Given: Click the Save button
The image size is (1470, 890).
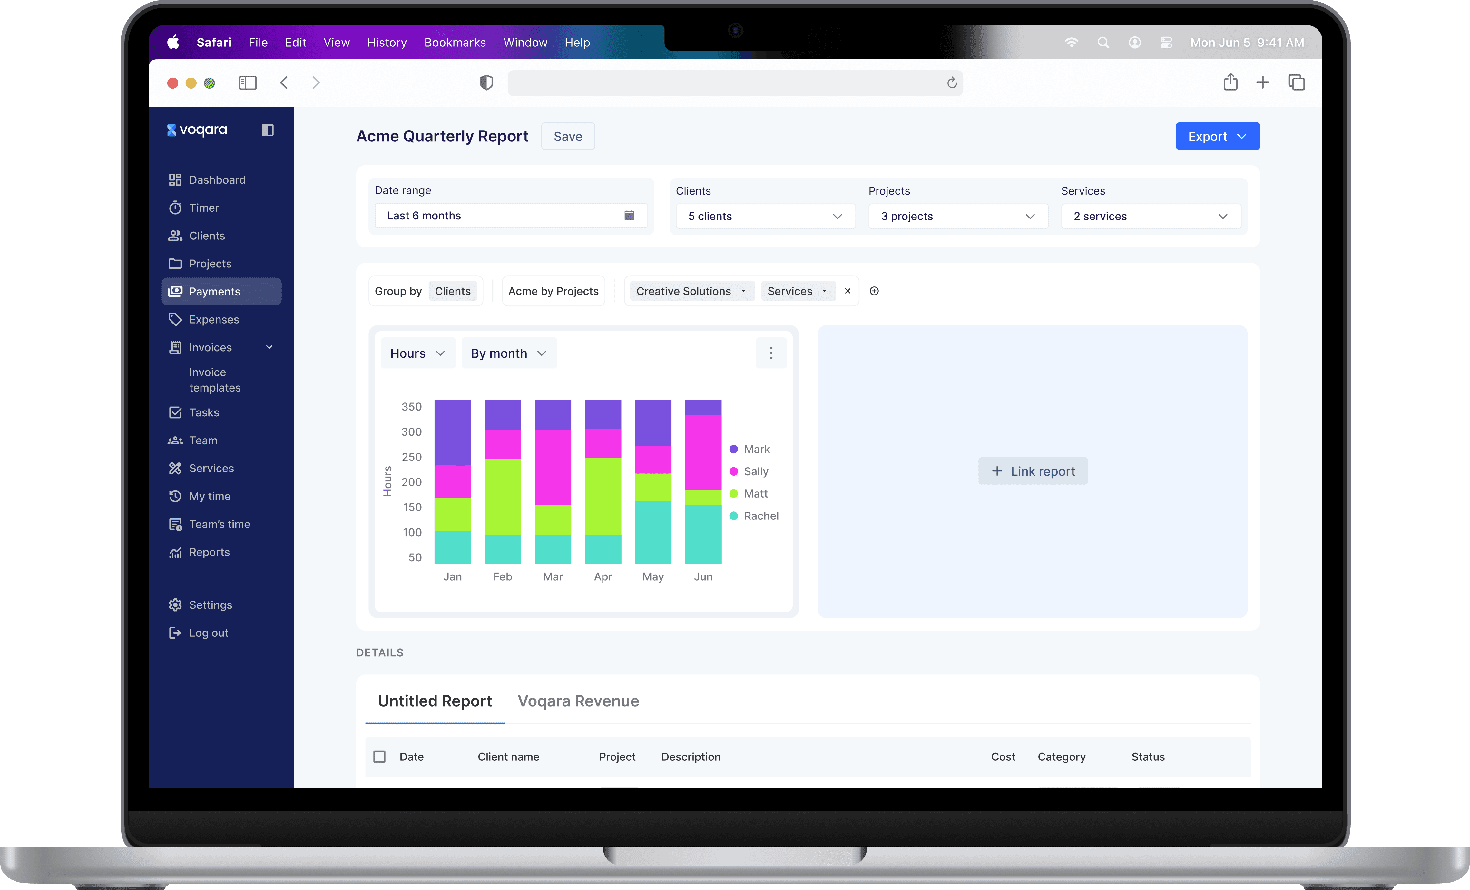Looking at the screenshot, I should tap(567, 137).
